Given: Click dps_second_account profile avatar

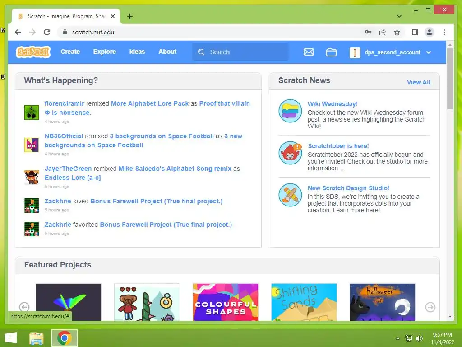Looking at the screenshot, I should tap(355, 52).
